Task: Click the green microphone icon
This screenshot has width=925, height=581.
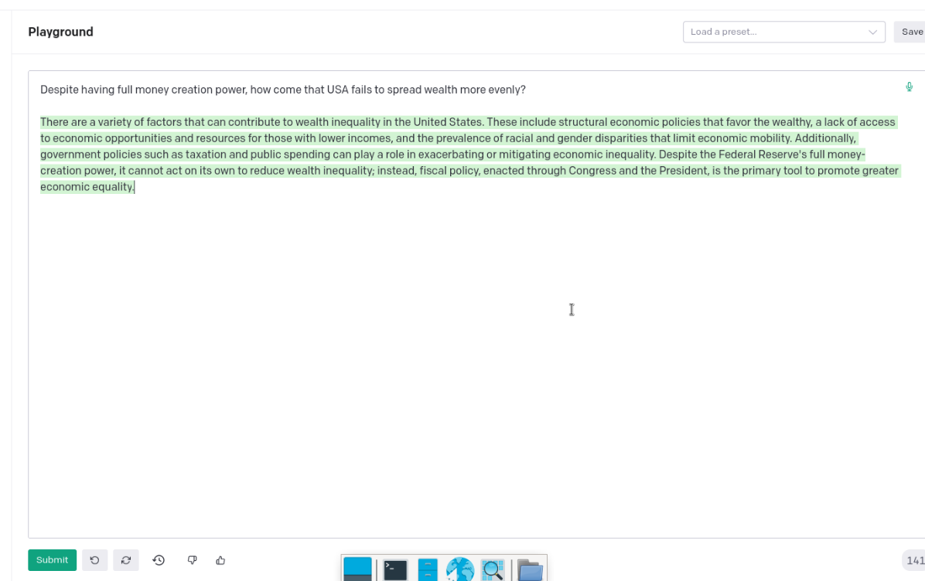Action: pyautogui.click(x=910, y=87)
